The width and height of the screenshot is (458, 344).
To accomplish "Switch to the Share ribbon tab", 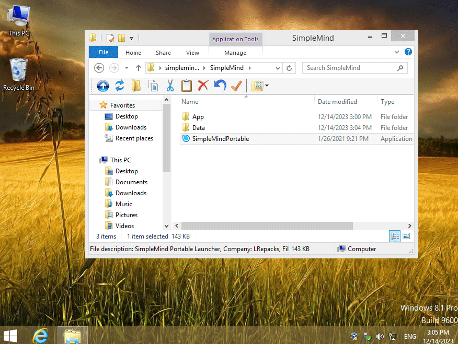I will click(163, 53).
